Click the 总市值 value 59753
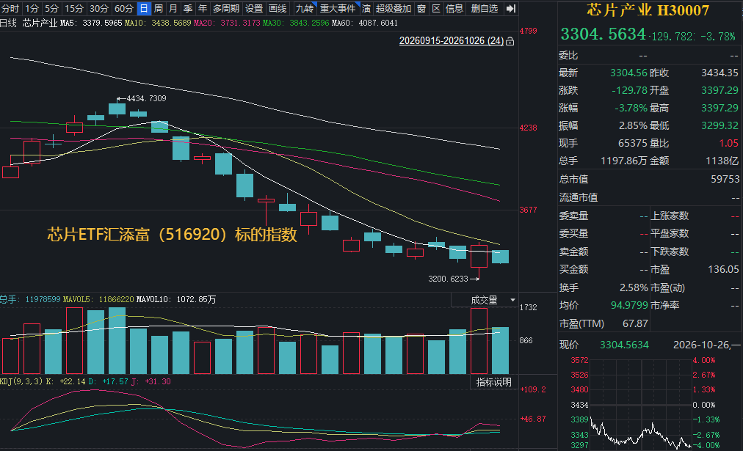743x451 pixels. pyautogui.click(x=725, y=179)
